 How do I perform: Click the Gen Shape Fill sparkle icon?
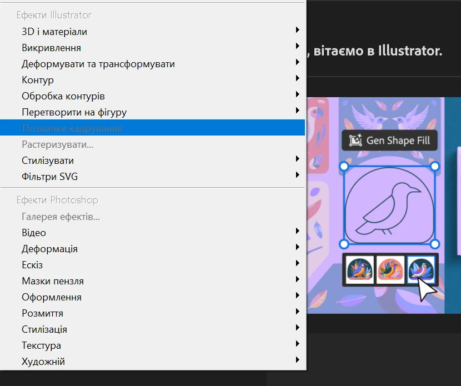click(x=355, y=140)
